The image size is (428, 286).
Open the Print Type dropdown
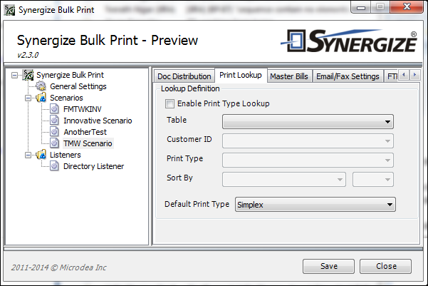point(308,160)
